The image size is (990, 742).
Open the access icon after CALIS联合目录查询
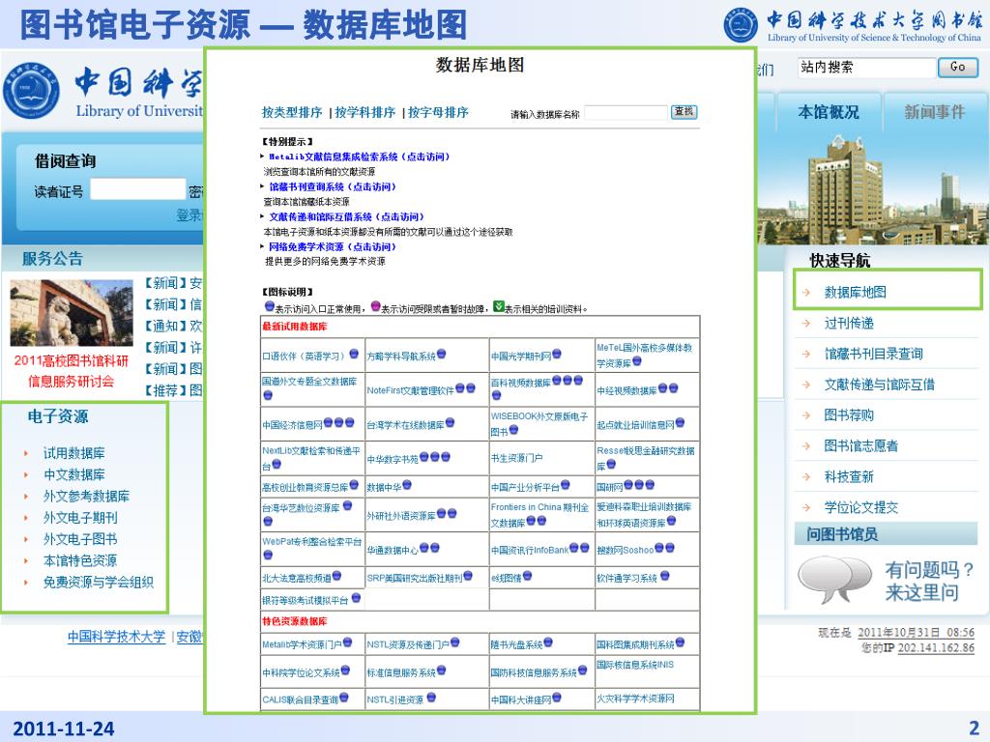(344, 698)
